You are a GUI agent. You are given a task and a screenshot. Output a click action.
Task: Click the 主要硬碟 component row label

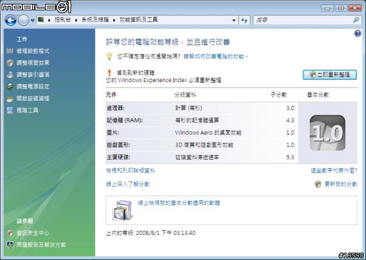coord(118,157)
